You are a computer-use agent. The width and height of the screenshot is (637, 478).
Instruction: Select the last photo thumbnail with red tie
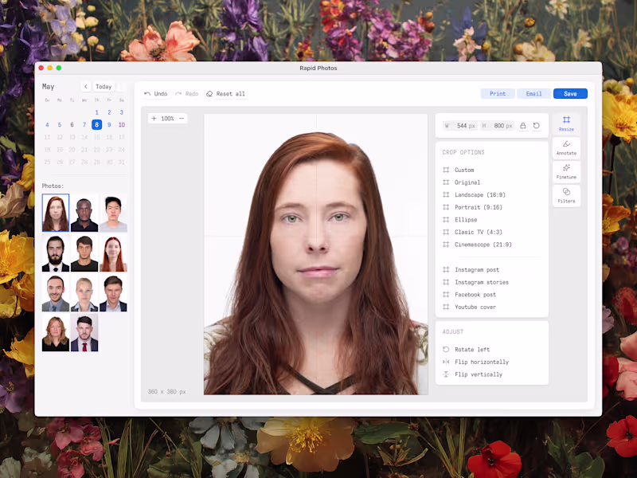point(84,333)
